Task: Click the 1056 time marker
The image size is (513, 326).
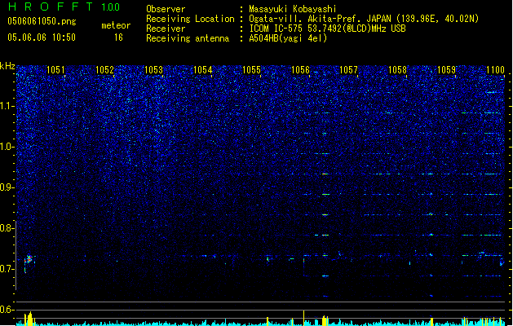Action: pos(300,69)
